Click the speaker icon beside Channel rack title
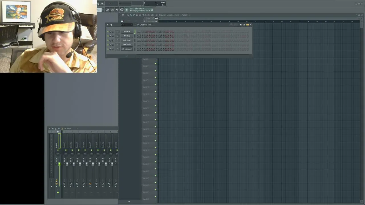This screenshot has height=205, width=365. 138,25
